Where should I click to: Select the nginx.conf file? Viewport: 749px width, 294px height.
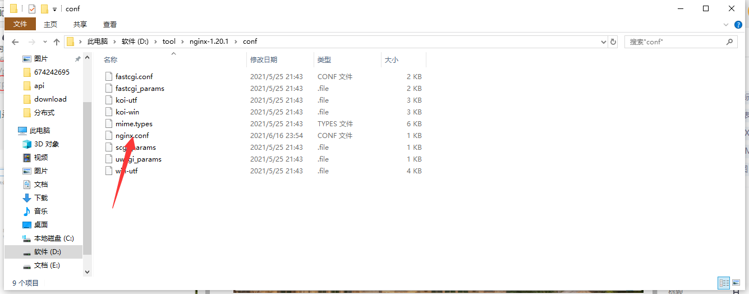pyautogui.click(x=132, y=136)
